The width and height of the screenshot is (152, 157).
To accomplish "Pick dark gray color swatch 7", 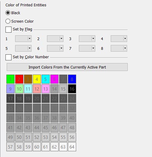I will (x=63, y=79).
